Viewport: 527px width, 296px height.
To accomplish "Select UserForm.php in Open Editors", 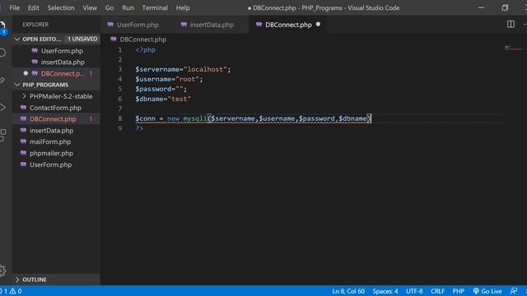I will pos(62,51).
